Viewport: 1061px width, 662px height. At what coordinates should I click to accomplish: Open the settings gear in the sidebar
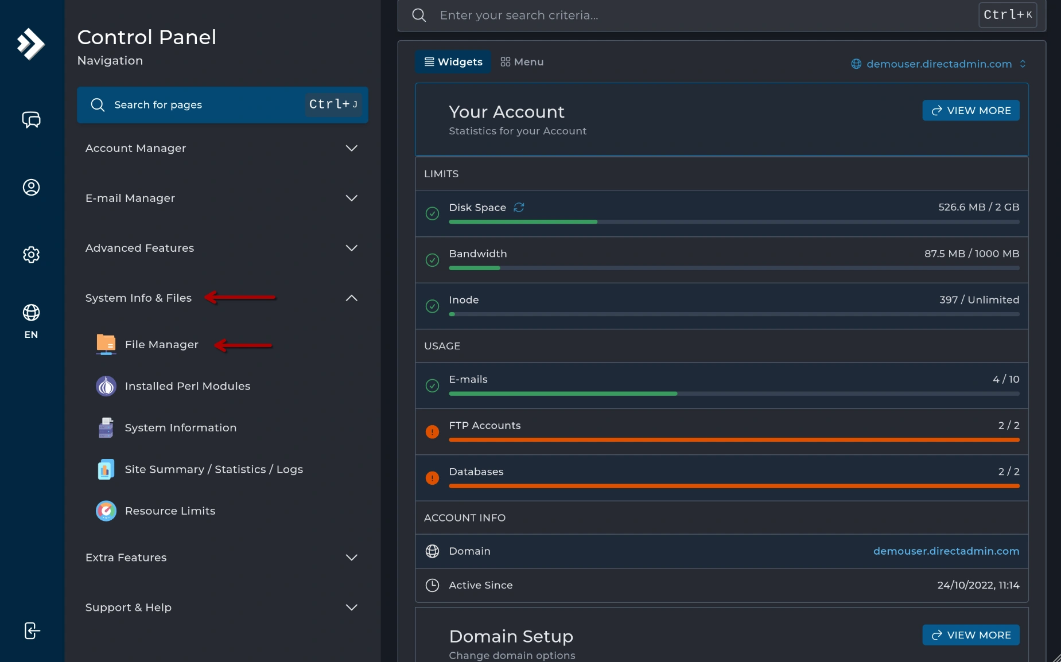pyautogui.click(x=31, y=255)
